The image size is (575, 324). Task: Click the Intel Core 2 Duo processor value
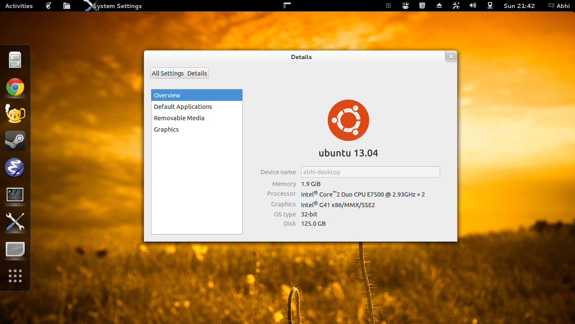tap(363, 194)
